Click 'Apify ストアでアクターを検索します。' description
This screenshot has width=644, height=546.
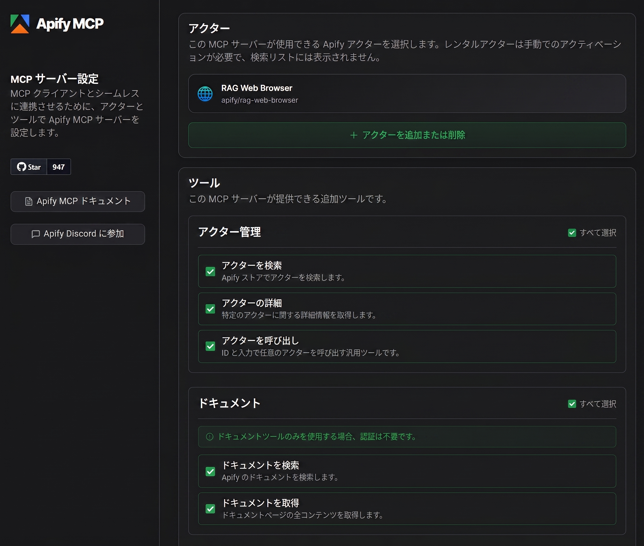(283, 278)
